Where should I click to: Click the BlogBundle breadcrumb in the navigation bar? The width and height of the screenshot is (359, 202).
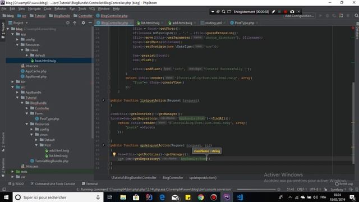(x=59, y=16)
